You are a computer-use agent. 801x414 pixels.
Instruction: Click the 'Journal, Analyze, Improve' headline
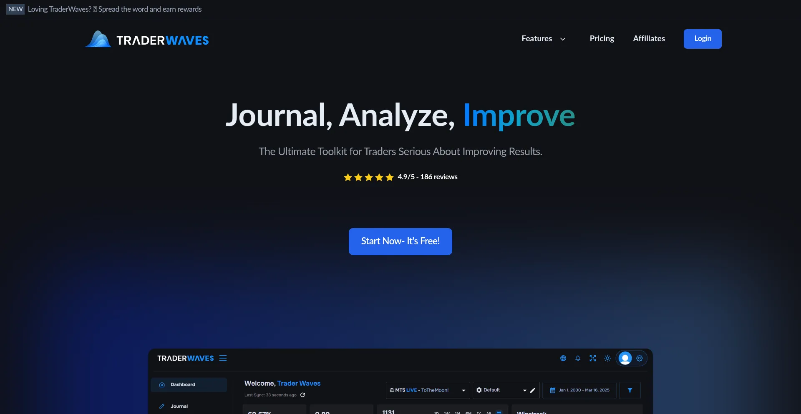[400, 115]
